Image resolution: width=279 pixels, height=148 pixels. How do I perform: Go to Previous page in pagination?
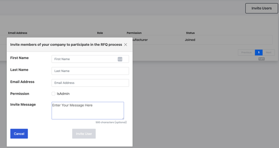247,53
